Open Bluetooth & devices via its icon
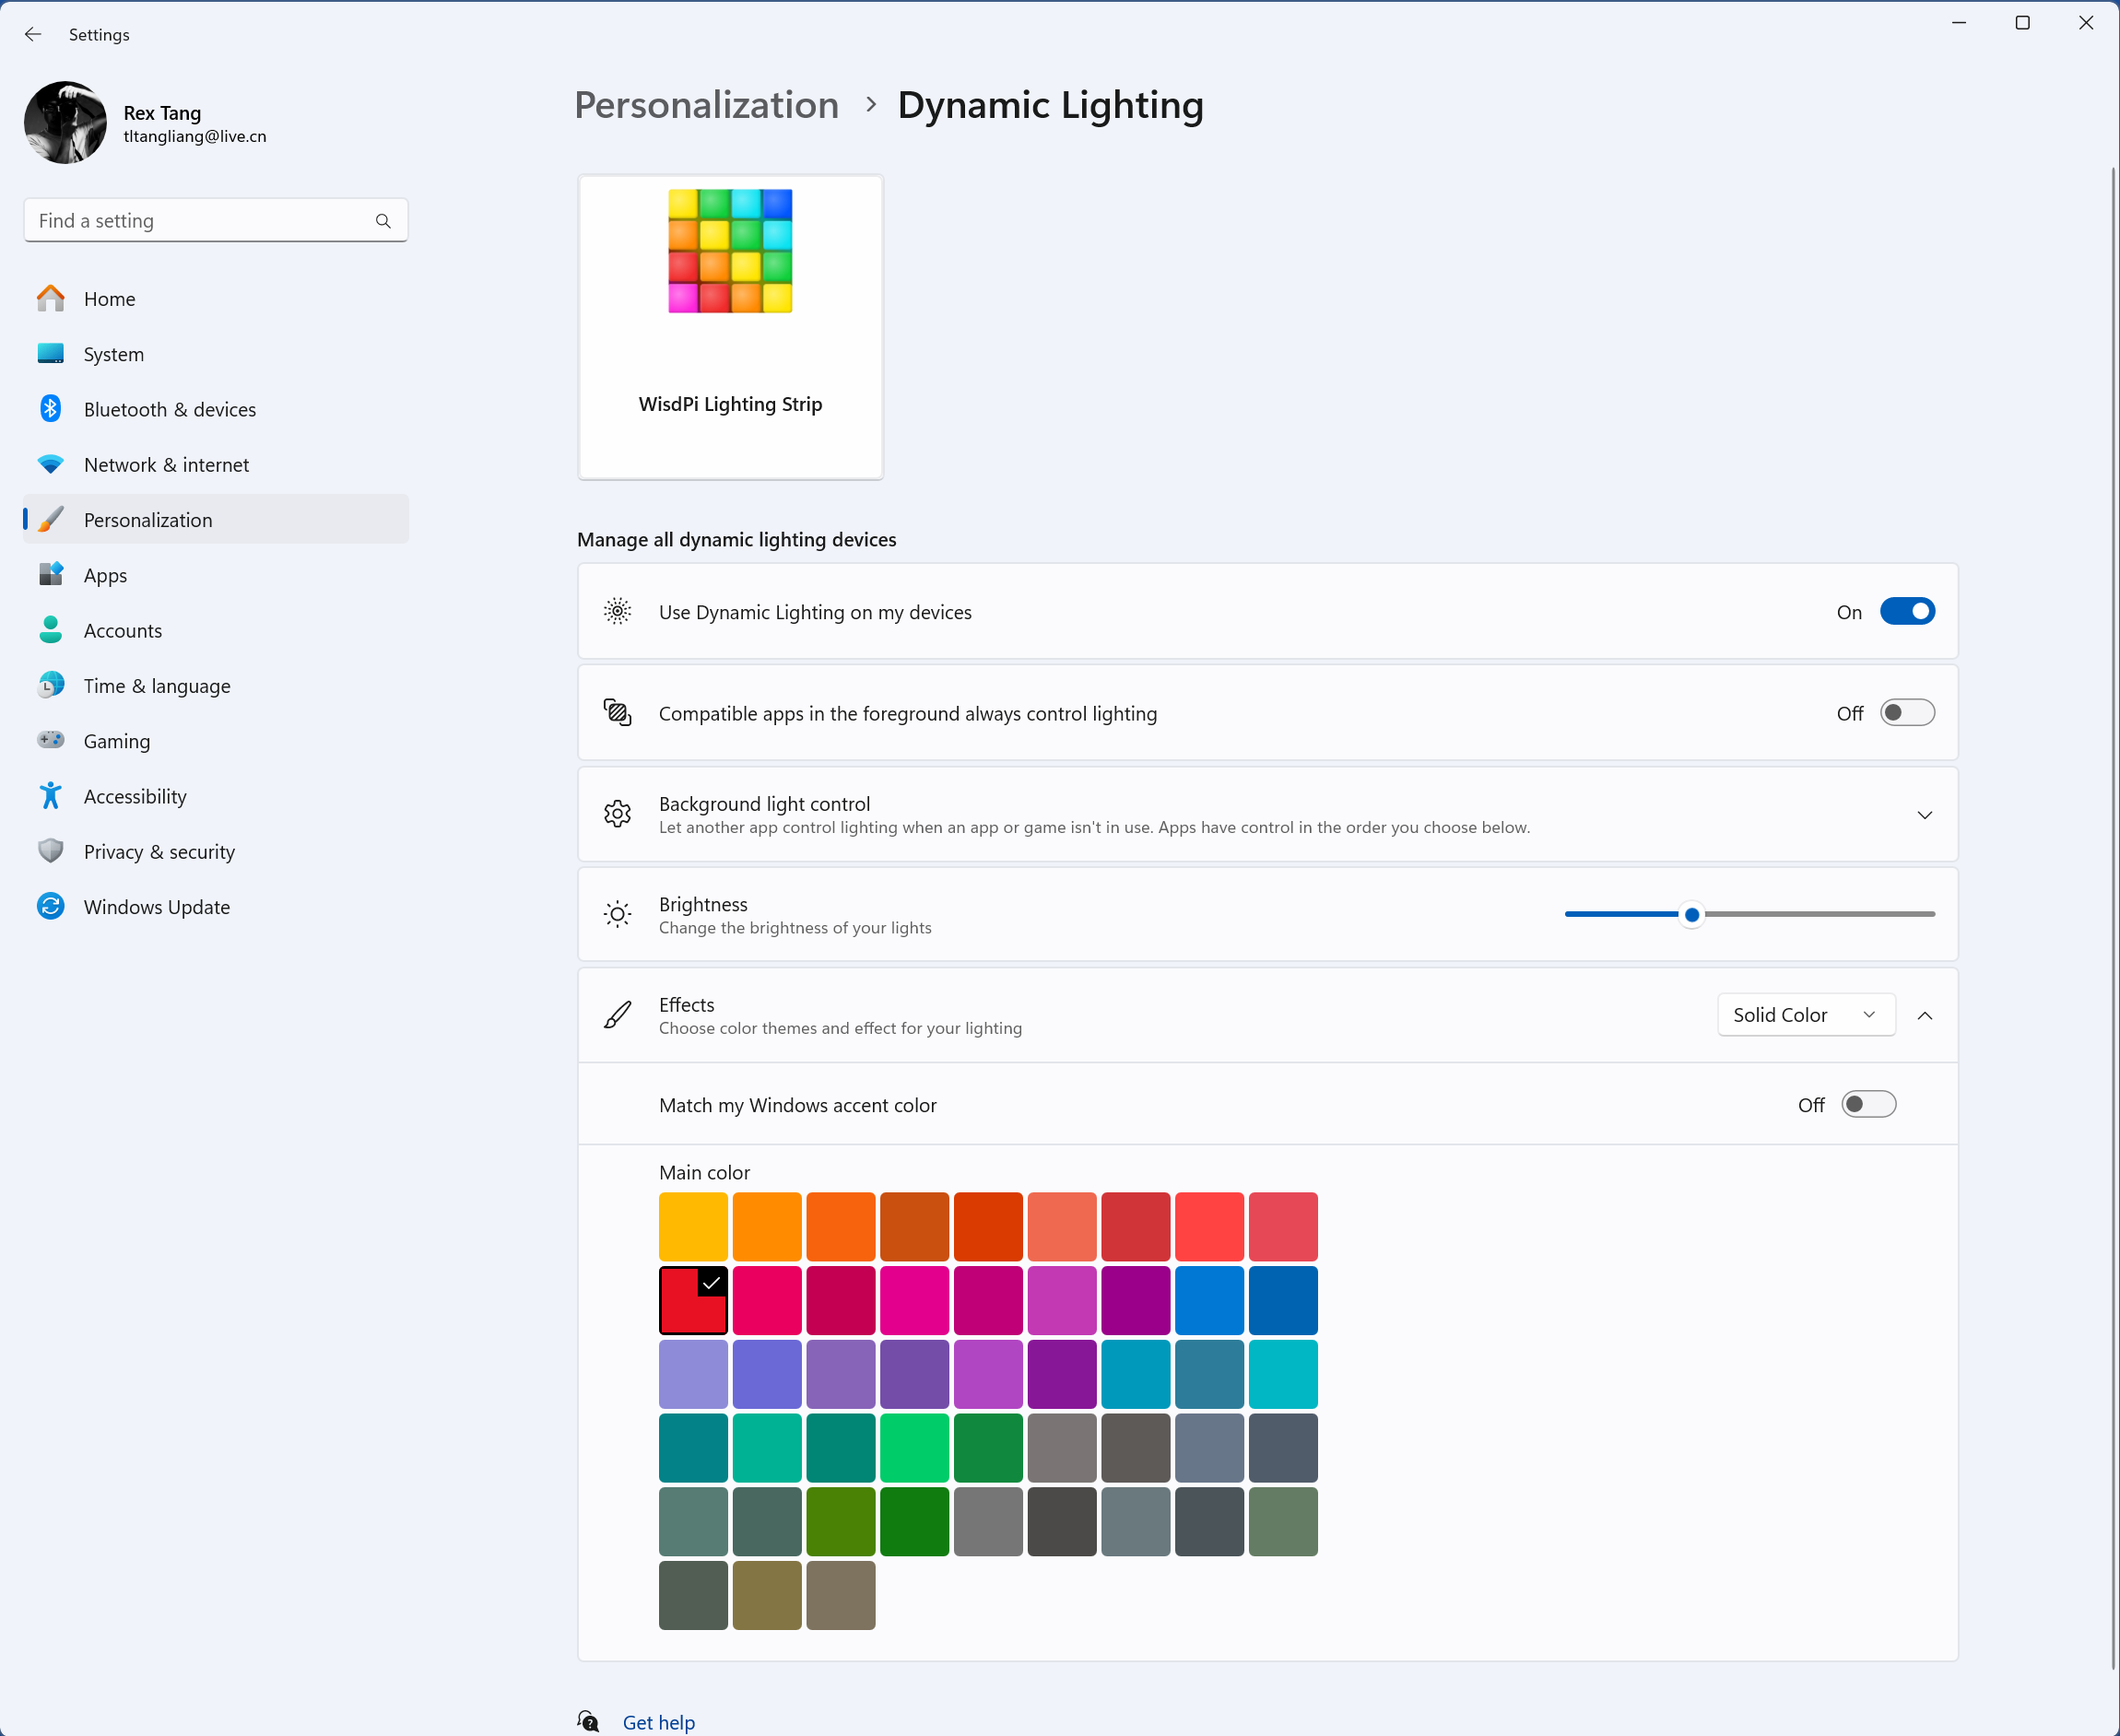 tap(51, 409)
